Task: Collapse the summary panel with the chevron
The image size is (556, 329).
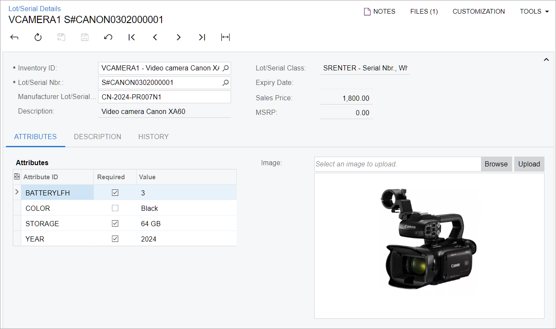Action: (x=546, y=60)
